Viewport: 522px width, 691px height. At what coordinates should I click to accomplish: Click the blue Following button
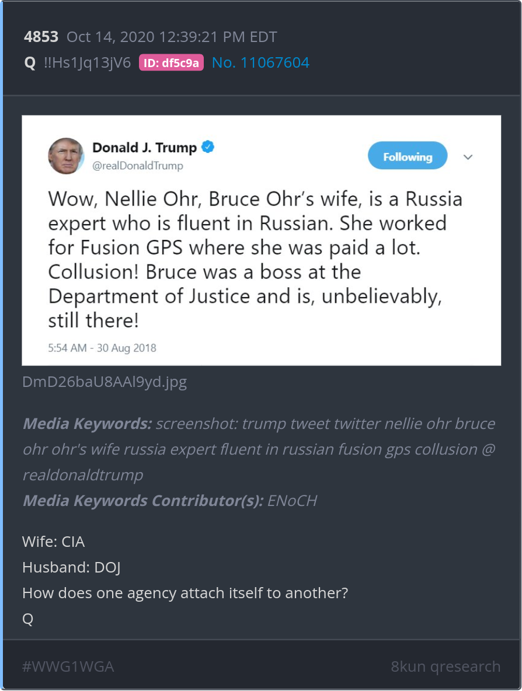408,156
